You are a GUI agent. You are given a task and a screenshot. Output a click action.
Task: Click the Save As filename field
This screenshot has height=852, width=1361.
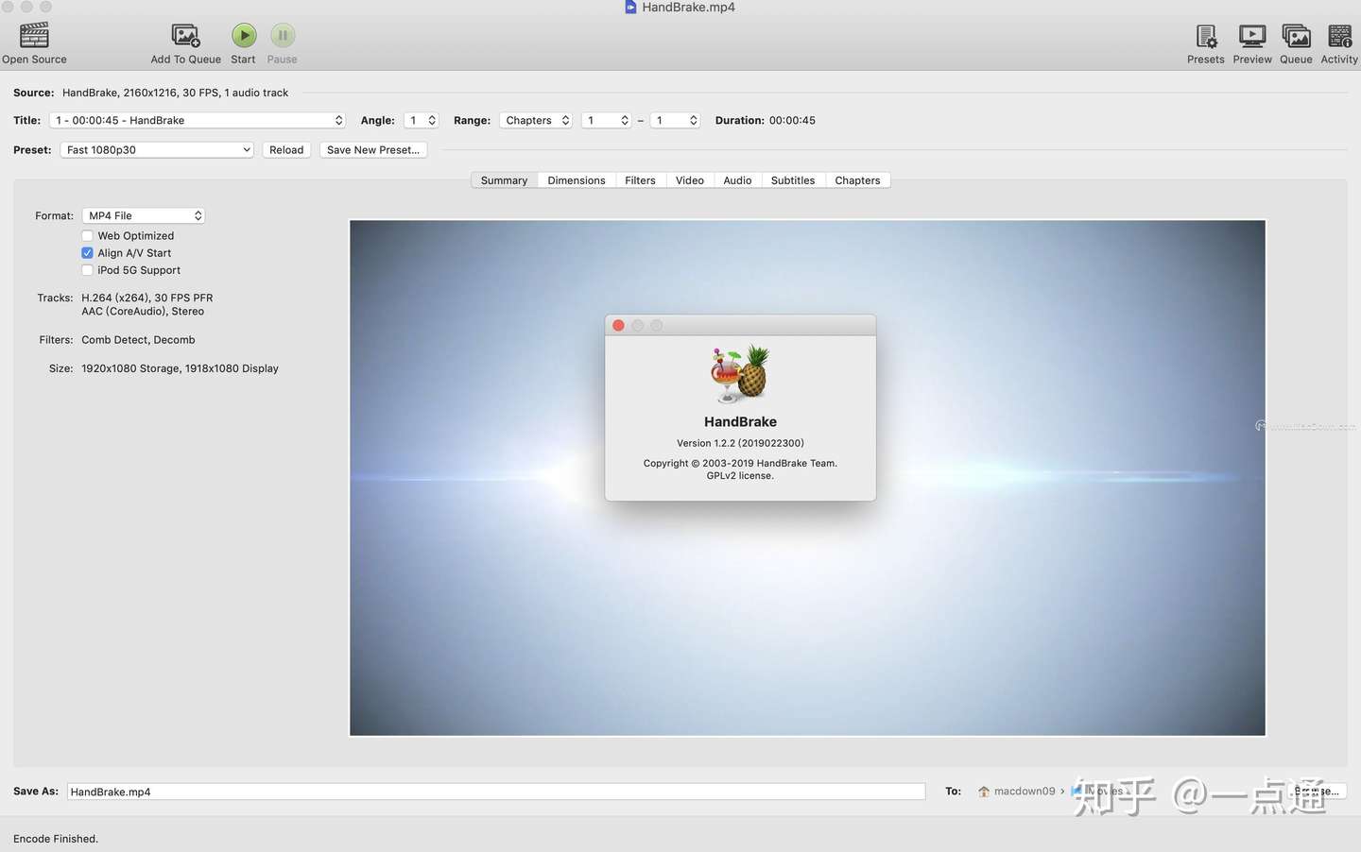point(496,792)
